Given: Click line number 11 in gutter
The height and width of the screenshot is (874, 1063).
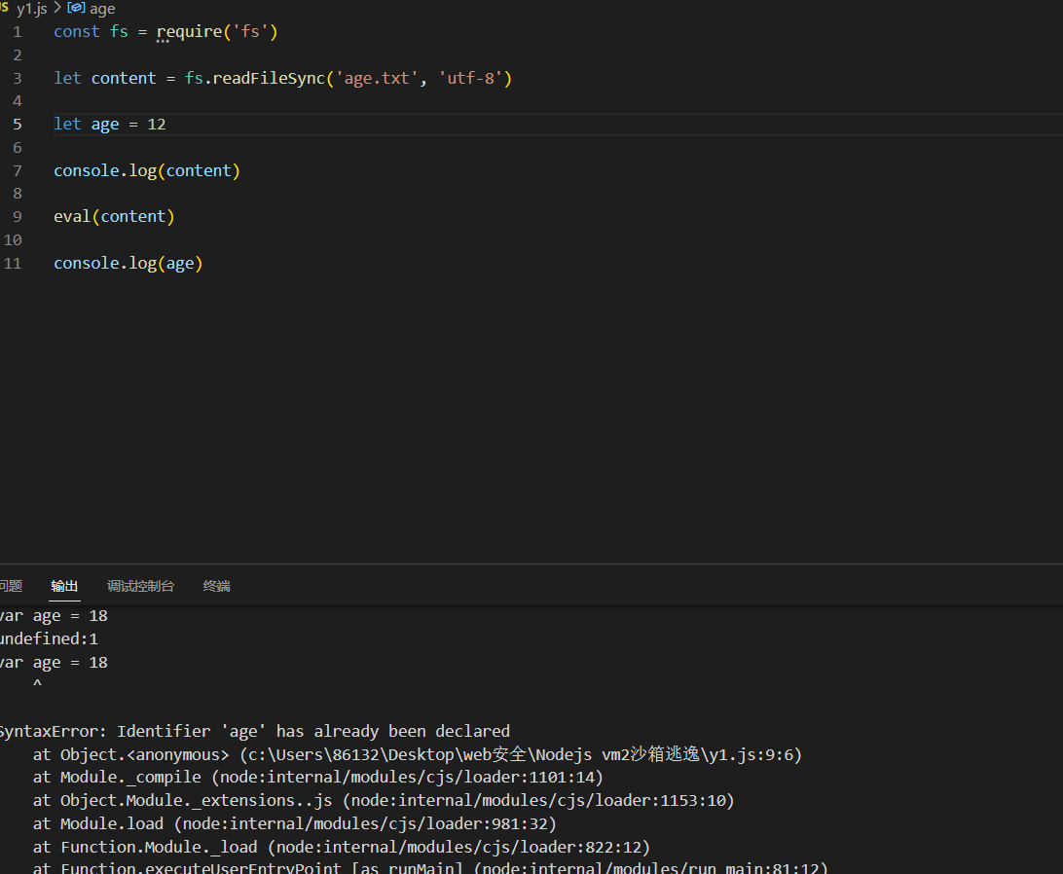Looking at the screenshot, I should pos(13,263).
